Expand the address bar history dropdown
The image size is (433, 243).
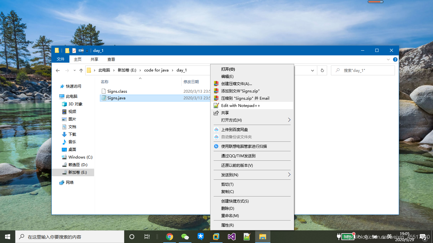tap(313, 70)
